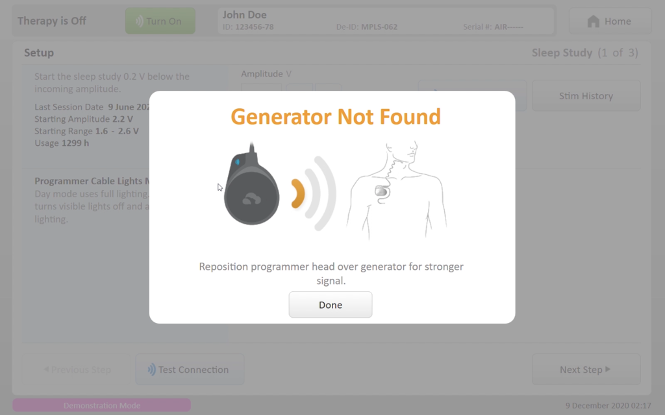This screenshot has height=415, width=665.
Task: Go to Next Step
Action: tap(586, 369)
